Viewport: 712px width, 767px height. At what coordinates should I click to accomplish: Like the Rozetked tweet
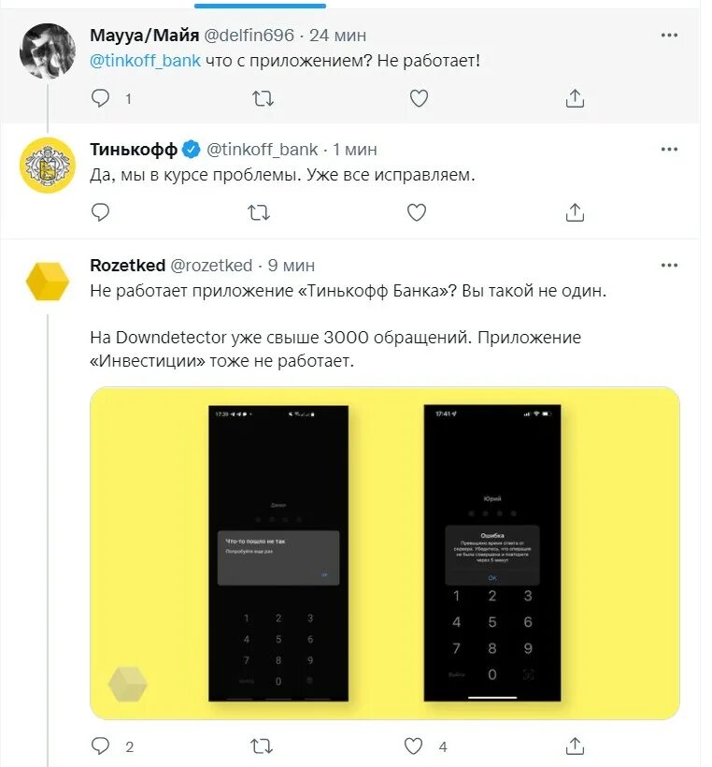pyautogui.click(x=413, y=746)
